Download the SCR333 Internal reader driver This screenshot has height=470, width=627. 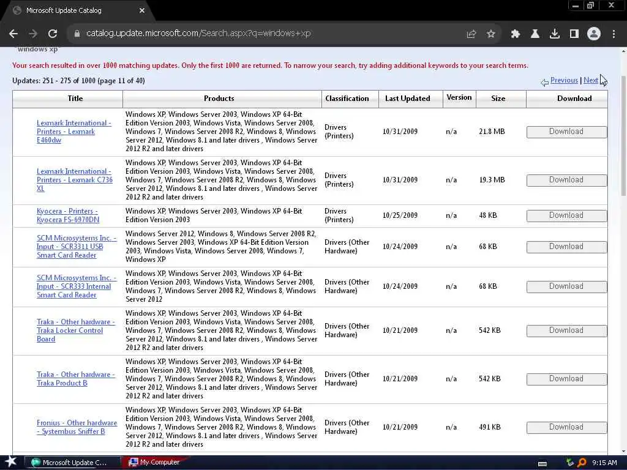click(566, 286)
